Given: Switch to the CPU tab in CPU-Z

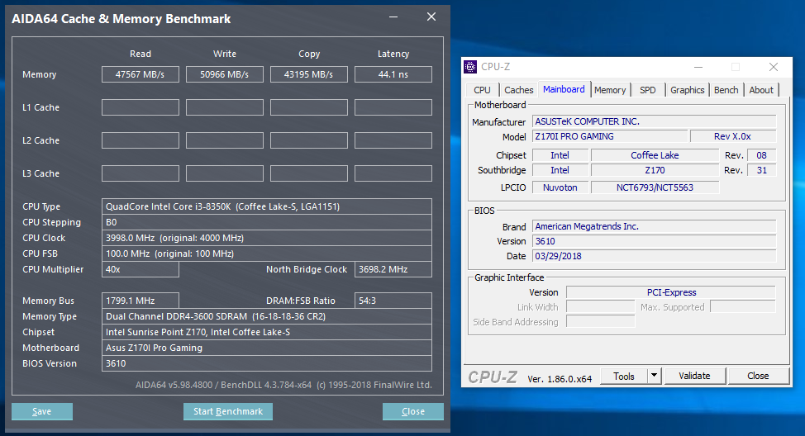Looking at the screenshot, I should point(482,90).
